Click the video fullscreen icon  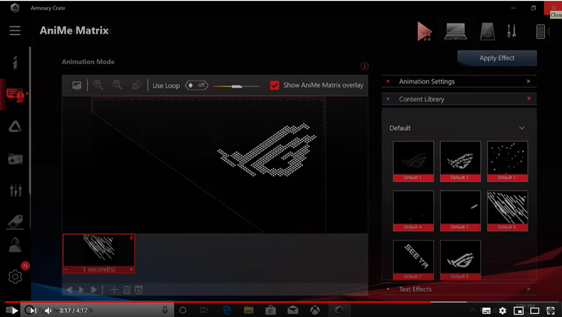click(x=550, y=311)
